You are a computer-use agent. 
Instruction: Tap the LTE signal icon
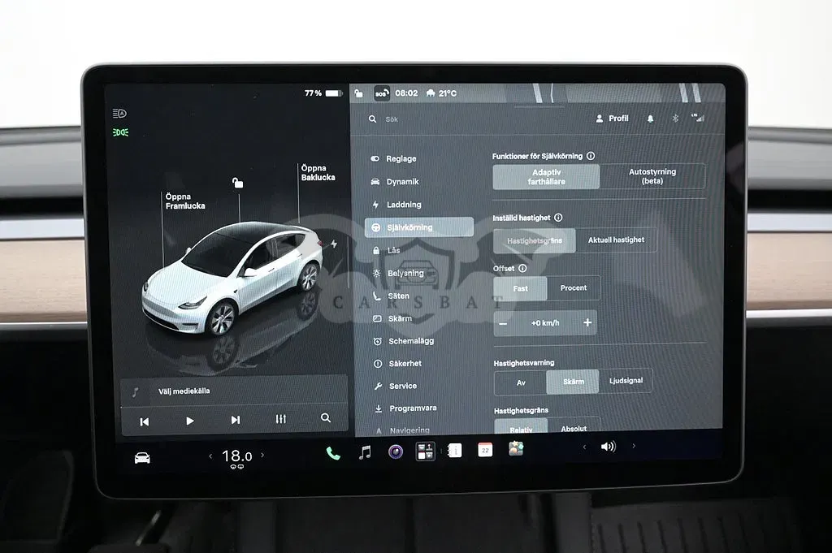click(697, 118)
